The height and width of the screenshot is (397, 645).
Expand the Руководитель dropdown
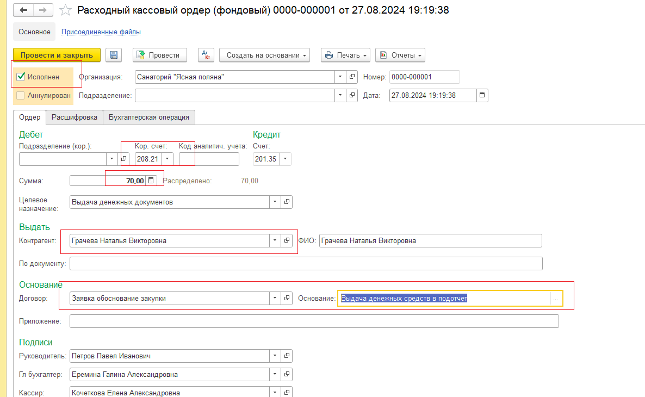pyautogui.click(x=275, y=356)
